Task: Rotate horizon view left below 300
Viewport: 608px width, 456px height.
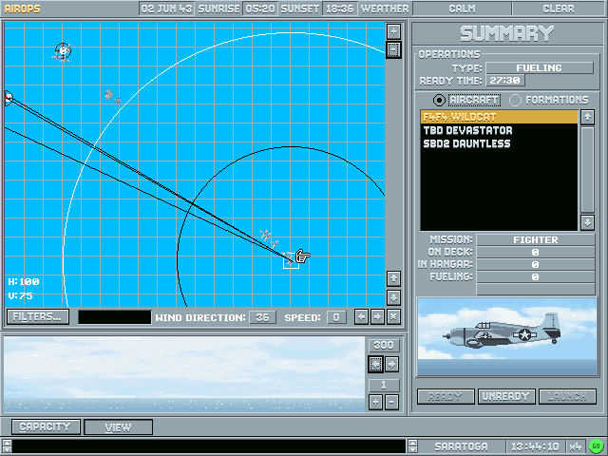Action: click(376, 364)
